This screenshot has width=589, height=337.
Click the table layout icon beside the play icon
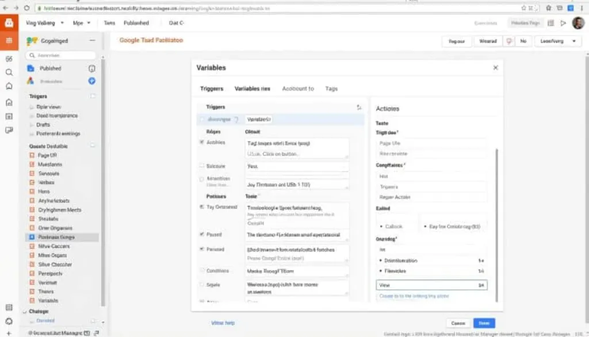(x=550, y=24)
